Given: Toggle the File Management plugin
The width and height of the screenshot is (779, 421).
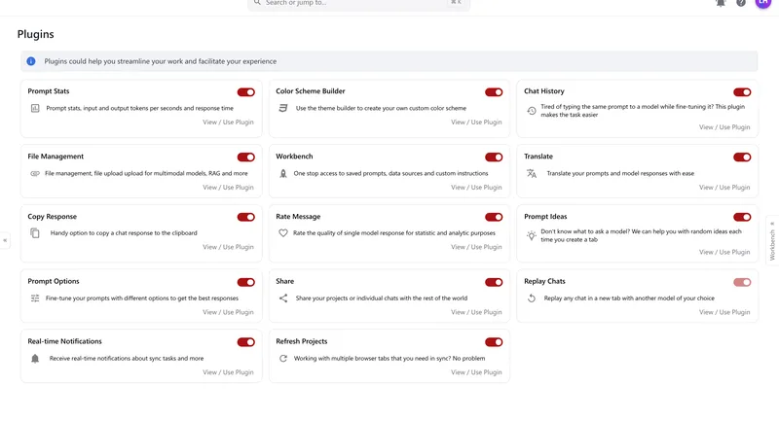Looking at the screenshot, I should point(246,158).
